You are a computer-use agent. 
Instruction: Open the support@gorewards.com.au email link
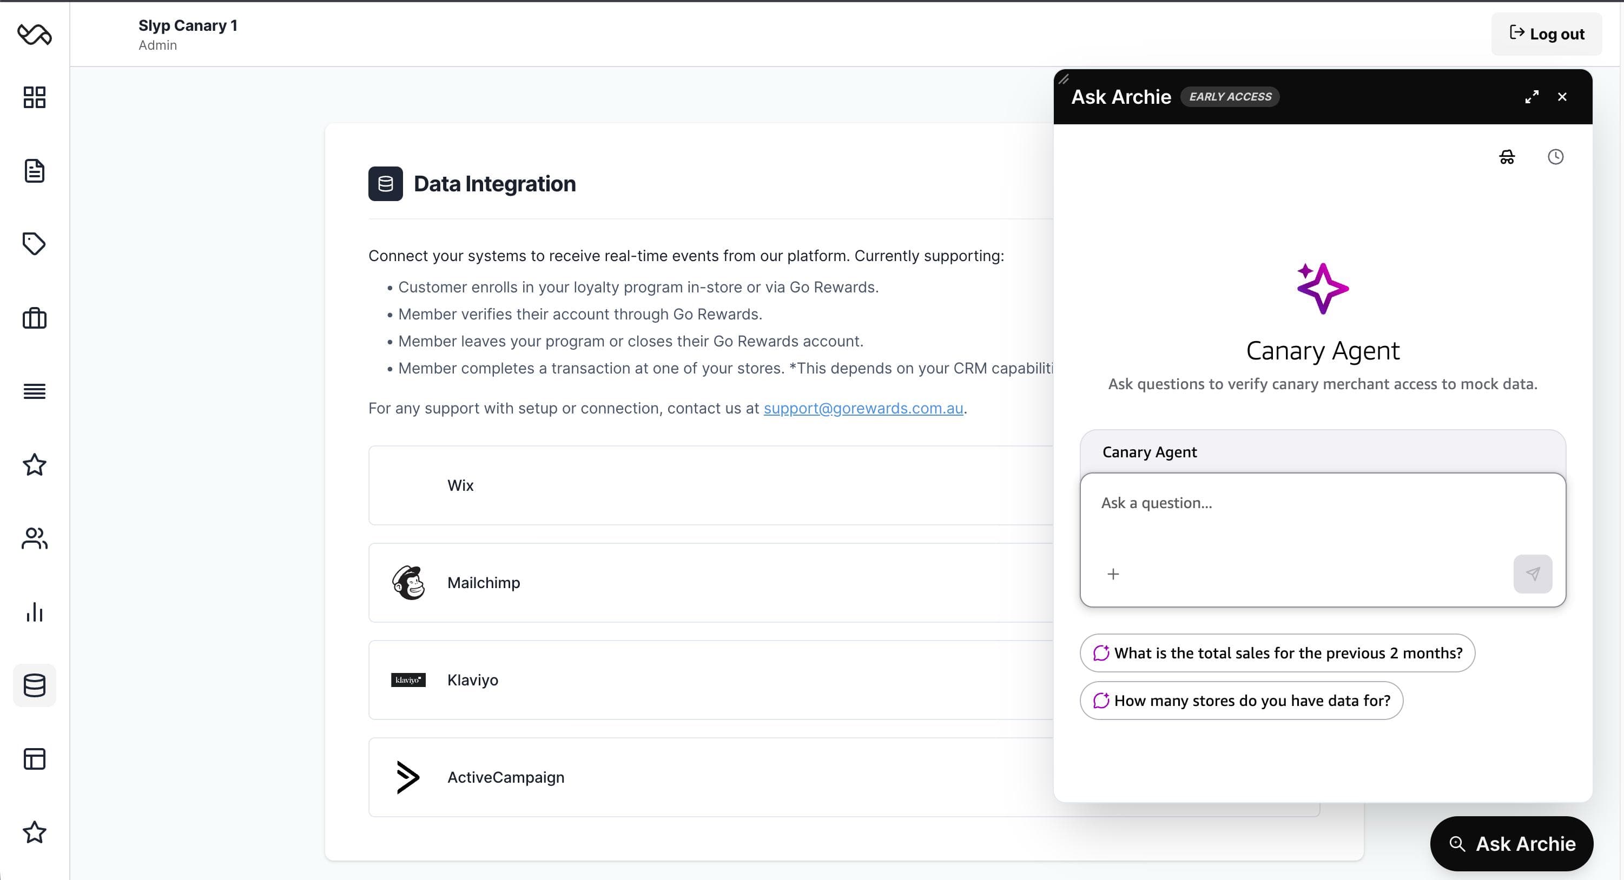click(x=863, y=408)
